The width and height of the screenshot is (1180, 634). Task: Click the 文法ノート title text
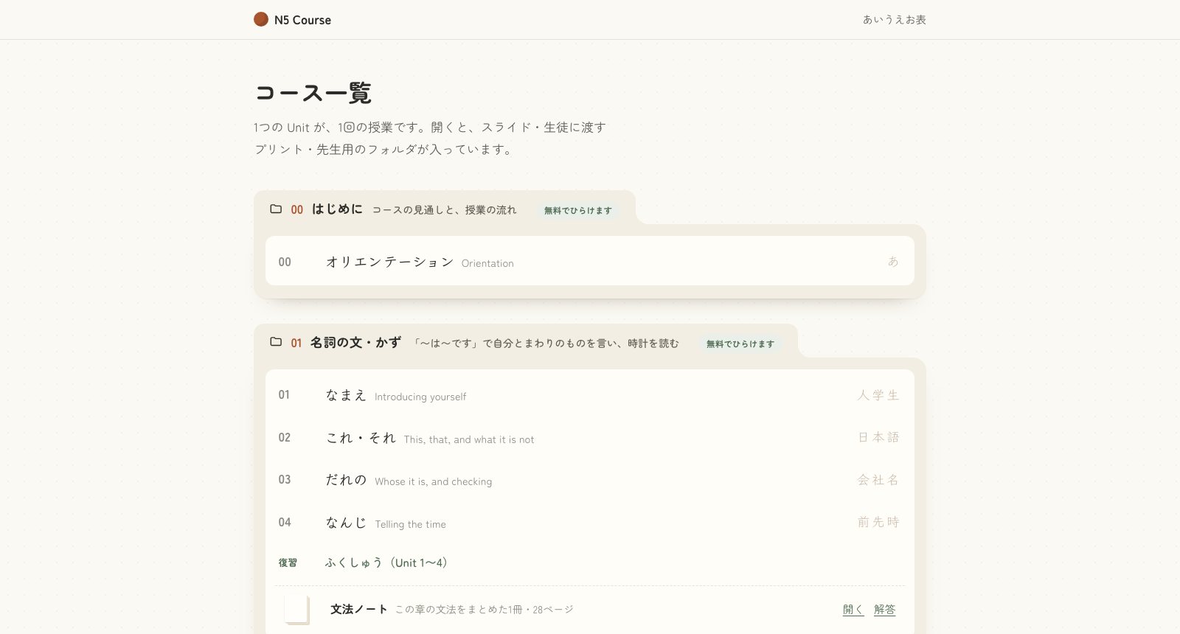(x=358, y=609)
